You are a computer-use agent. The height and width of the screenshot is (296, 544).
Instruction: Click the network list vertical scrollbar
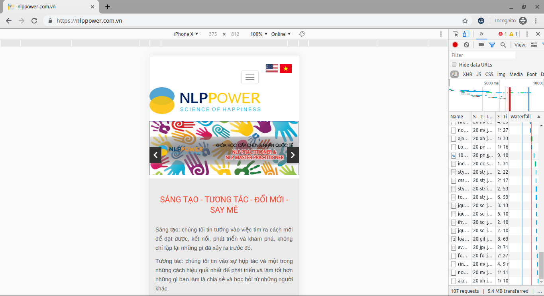coord(541,266)
